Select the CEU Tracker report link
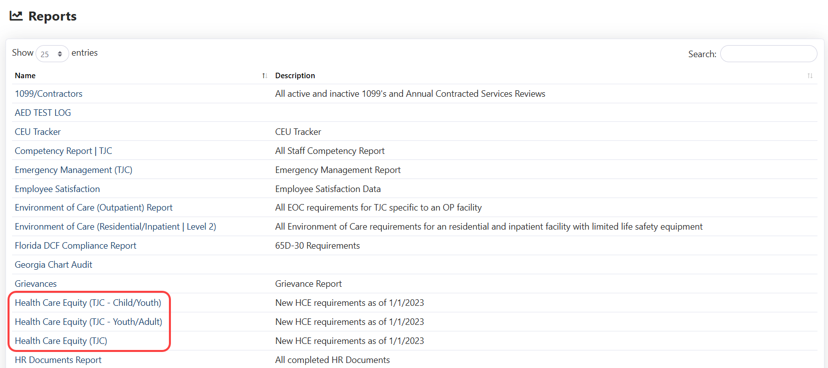The image size is (828, 368). pos(38,132)
